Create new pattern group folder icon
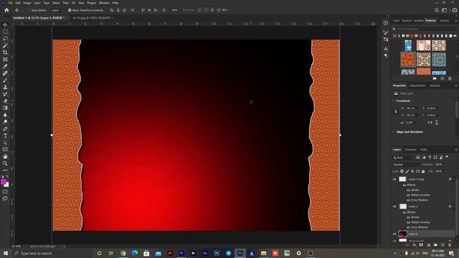The height and width of the screenshot is (258, 459). click(x=435, y=78)
